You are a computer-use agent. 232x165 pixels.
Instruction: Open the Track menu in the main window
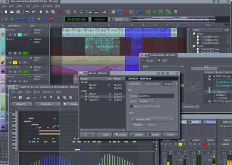point(19,6)
